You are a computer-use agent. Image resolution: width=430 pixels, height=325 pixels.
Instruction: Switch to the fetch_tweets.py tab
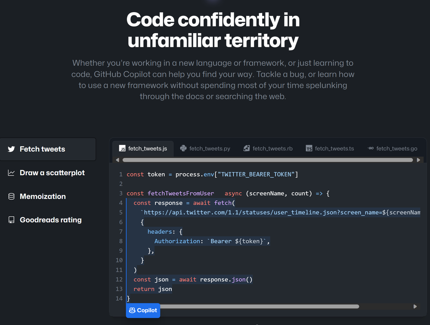coord(205,149)
